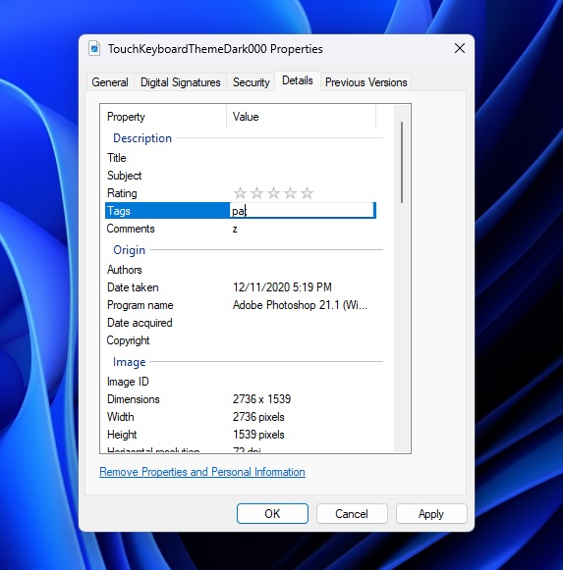Select the Width property label
The width and height of the screenshot is (563, 570).
(120, 417)
